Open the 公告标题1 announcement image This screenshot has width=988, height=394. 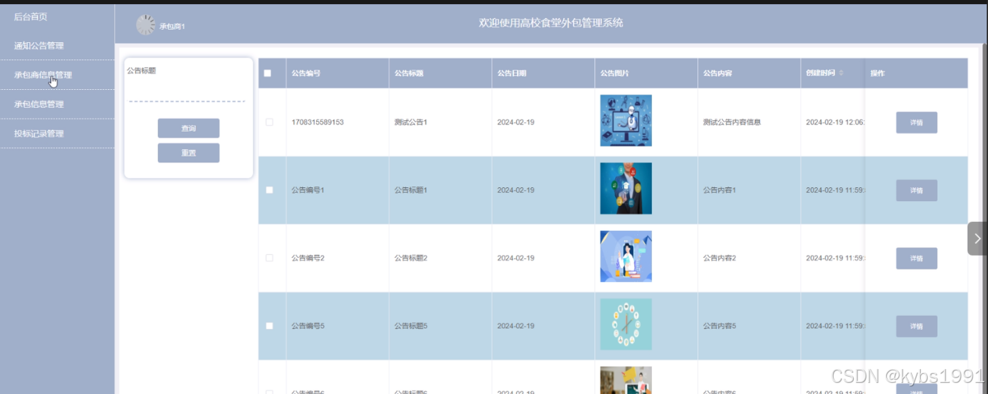point(625,188)
